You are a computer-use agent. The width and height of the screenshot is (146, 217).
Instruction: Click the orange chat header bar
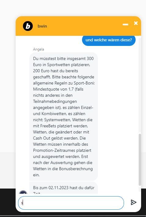point(78,26)
